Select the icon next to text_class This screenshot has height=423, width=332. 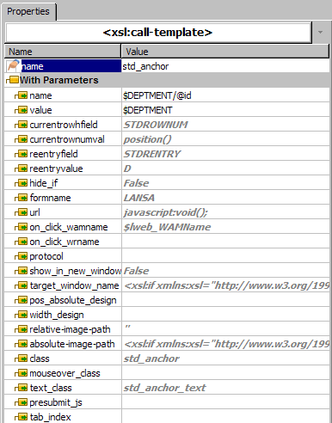22,388
